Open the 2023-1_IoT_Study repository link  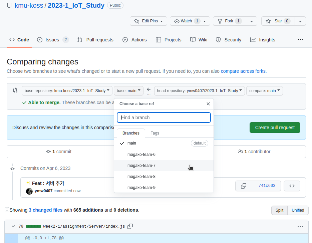[x=76, y=5]
